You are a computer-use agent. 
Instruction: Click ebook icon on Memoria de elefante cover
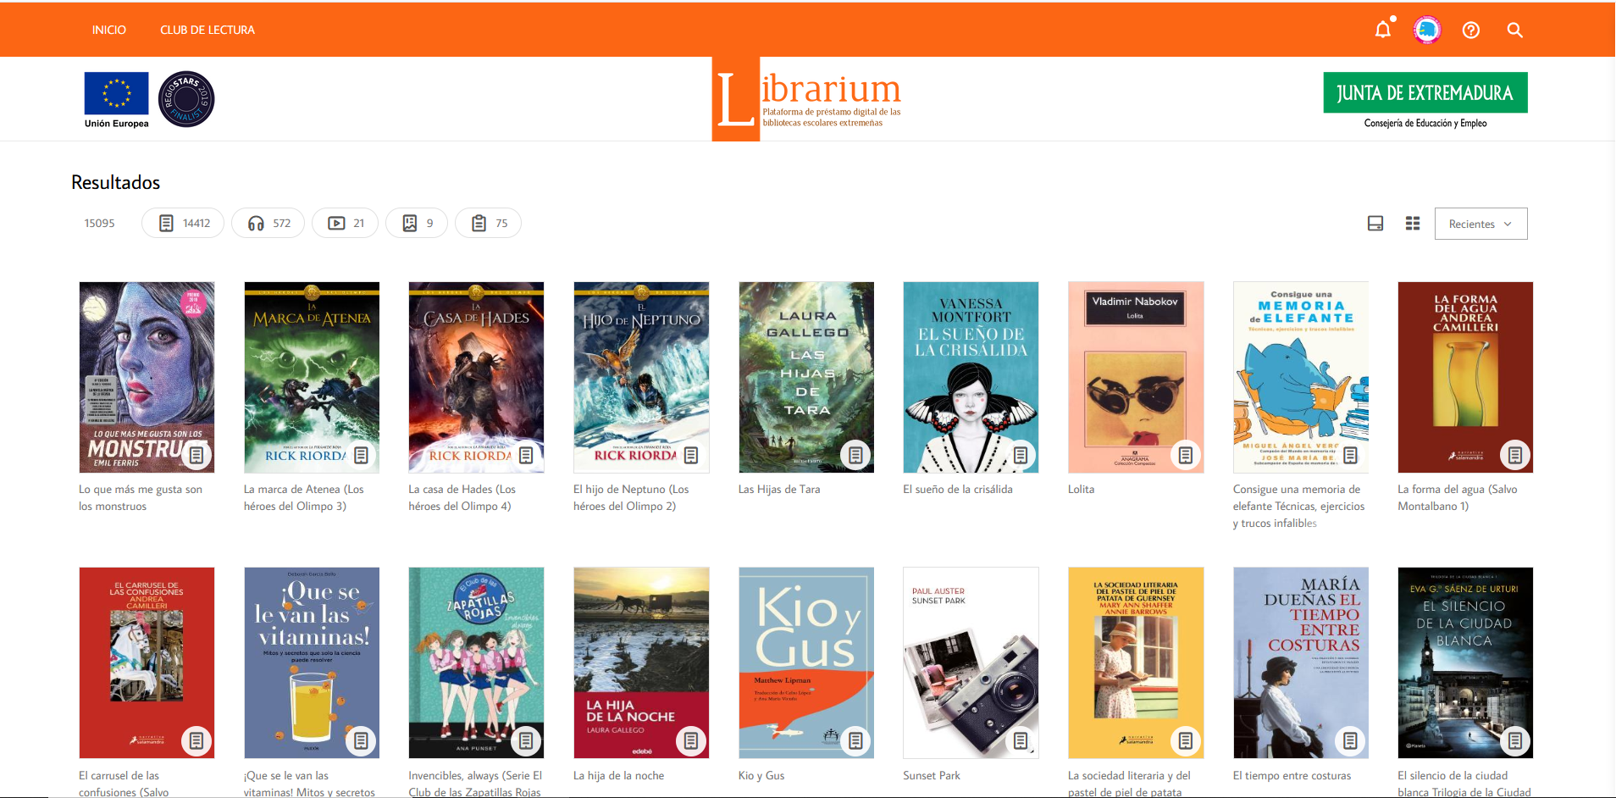pyautogui.click(x=1351, y=455)
